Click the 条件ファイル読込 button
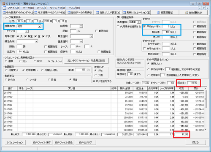The image size is (211, 152). pyautogui.click(x=64, y=143)
